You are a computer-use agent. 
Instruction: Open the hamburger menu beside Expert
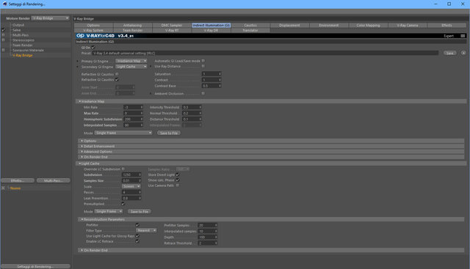(x=463, y=36)
